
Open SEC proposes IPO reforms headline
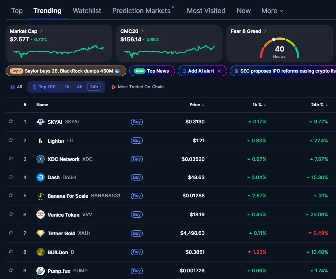pyautogui.click(x=283, y=71)
